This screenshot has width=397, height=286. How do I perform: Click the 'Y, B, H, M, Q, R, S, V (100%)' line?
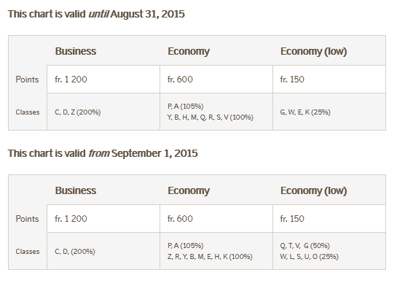pyautogui.click(x=210, y=117)
